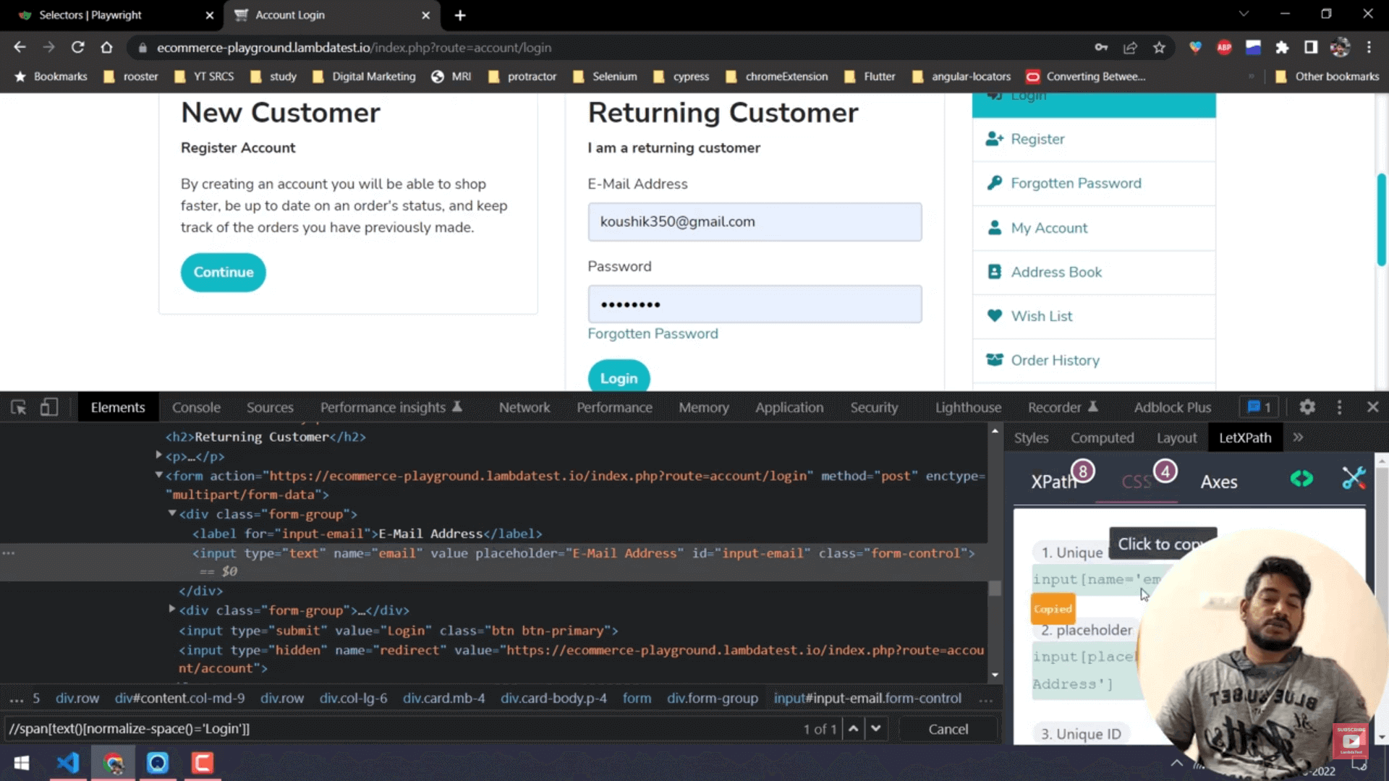The width and height of the screenshot is (1389, 781).
Task: Select the Performance insights panel with beaker icon
Action: click(x=383, y=407)
